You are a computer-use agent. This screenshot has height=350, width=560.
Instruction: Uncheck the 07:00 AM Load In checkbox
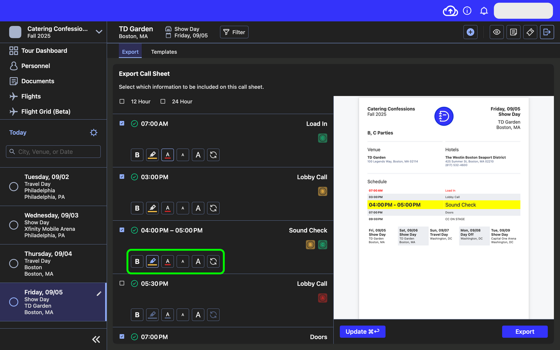click(122, 123)
